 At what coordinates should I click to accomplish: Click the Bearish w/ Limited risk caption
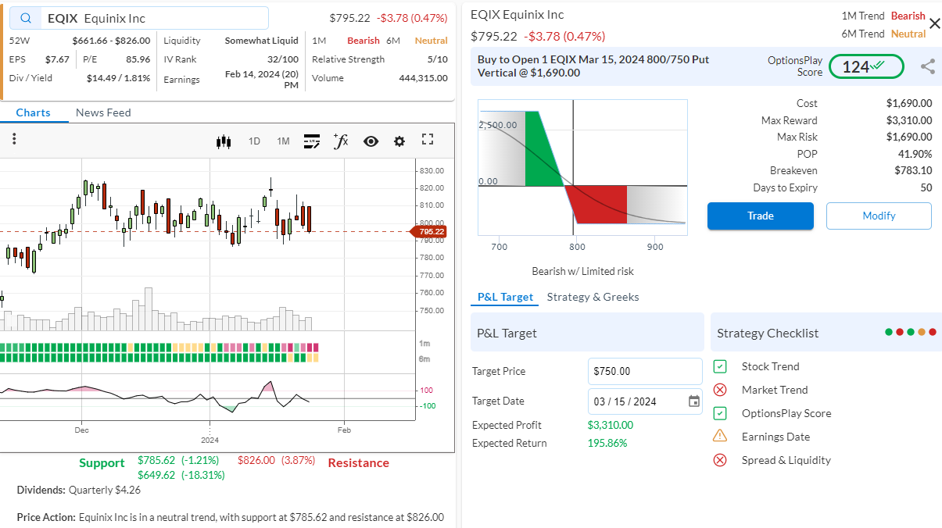[582, 271]
